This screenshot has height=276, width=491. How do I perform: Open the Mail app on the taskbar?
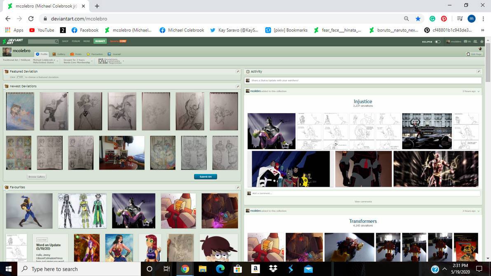pyautogui.click(x=308, y=269)
